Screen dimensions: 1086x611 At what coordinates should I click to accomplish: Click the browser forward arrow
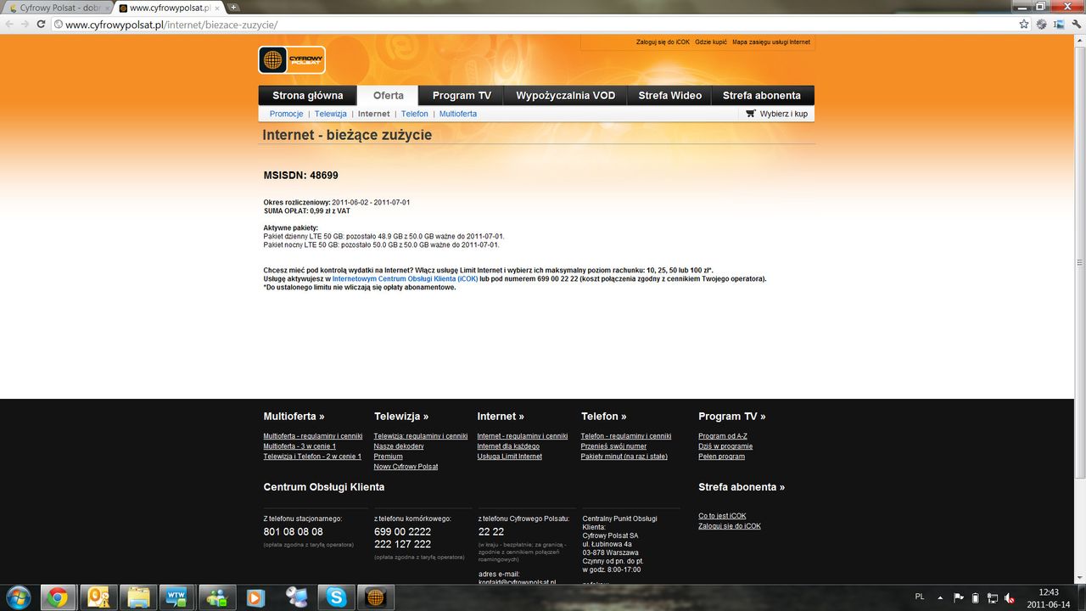coord(25,25)
